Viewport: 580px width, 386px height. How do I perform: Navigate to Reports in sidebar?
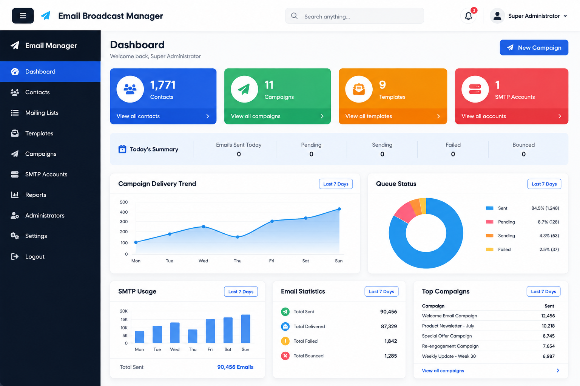tap(50, 195)
